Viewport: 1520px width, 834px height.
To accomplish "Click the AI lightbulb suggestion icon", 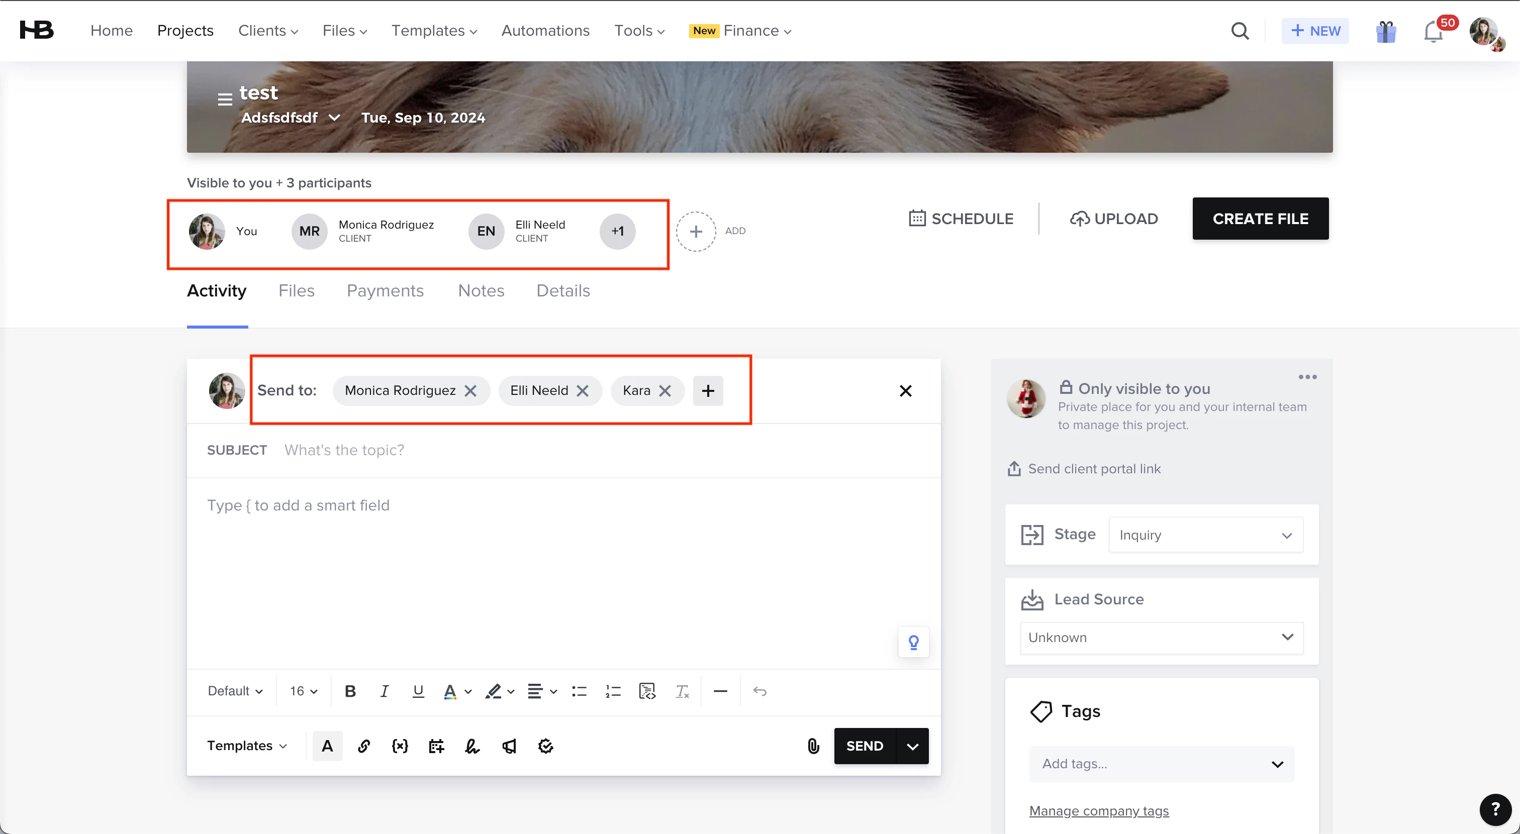I will pos(913,642).
